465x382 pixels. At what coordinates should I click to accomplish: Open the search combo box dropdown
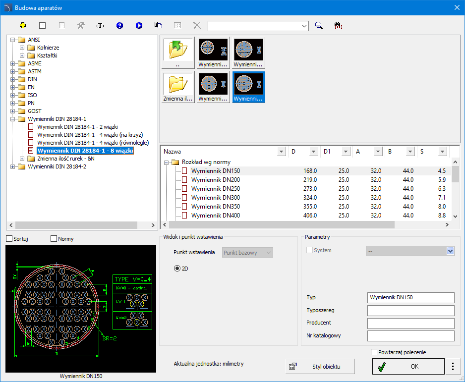pyautogui.click(x=304, y=25)
